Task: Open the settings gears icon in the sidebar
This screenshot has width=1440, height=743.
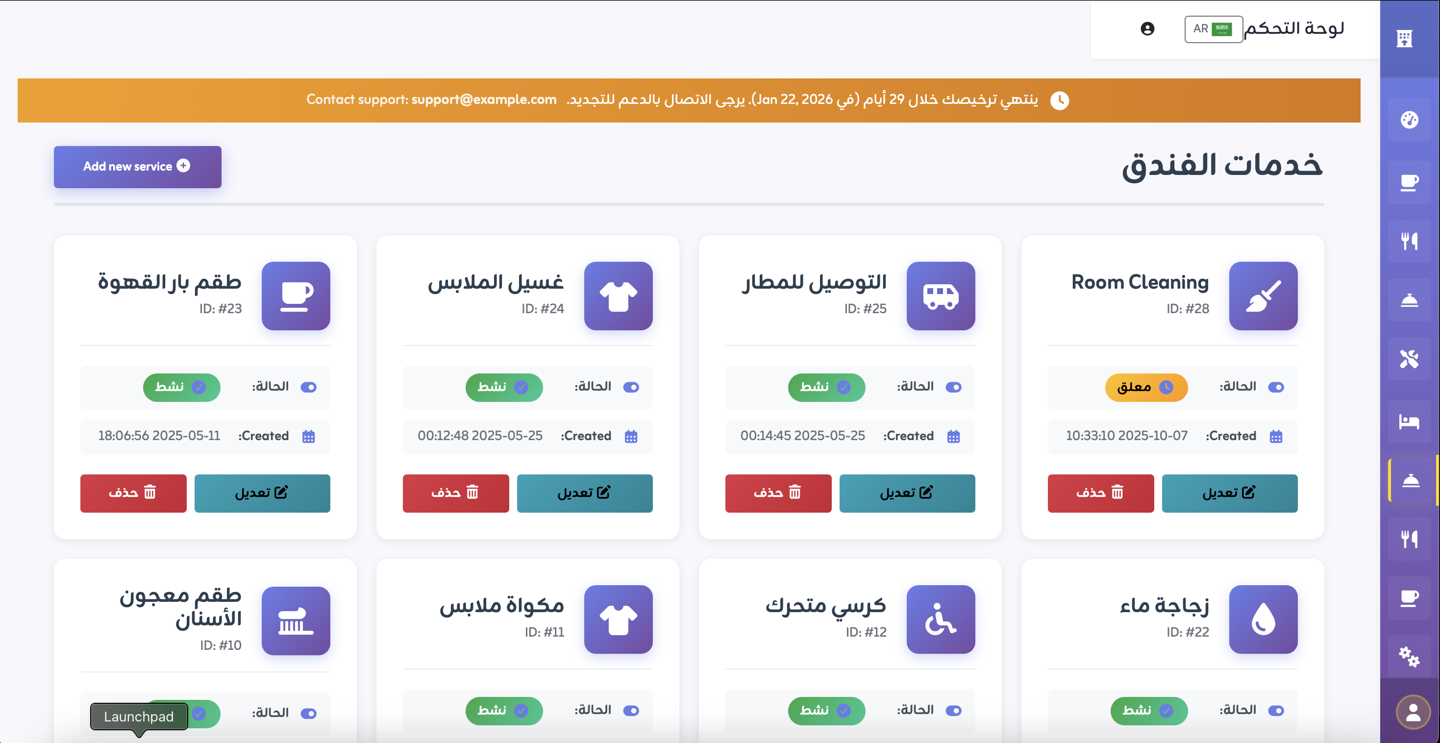Action: pyautogui.click(x=1409, y=655)
